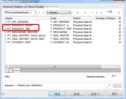
Task: Click the Include Sub-Packages icon
Action: point(39,13)
